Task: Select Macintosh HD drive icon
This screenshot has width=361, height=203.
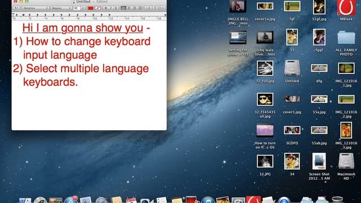Action: click(346, 167)
